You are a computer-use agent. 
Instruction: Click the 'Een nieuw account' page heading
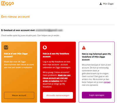point(16,17)
